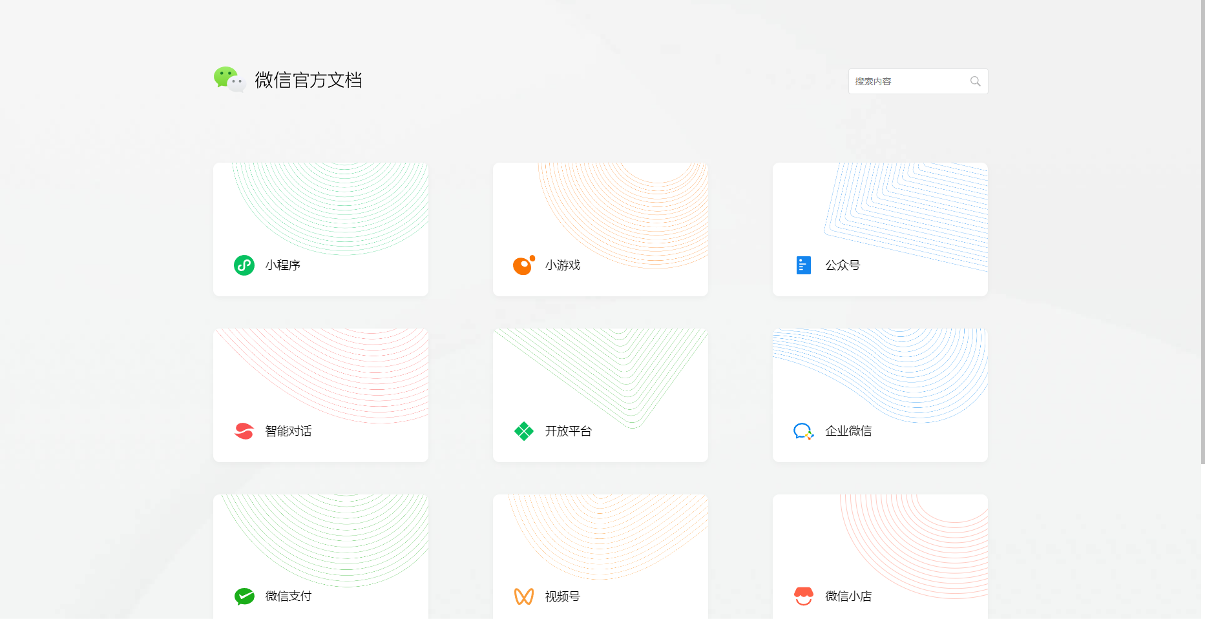Click the orange 小游戏 icon
The height and width of the screenshot is (619, 1205).
[x=524, y=265]
